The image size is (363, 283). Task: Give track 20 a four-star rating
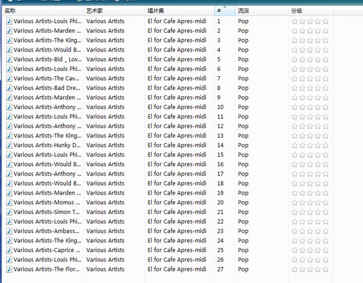point(318,203)
